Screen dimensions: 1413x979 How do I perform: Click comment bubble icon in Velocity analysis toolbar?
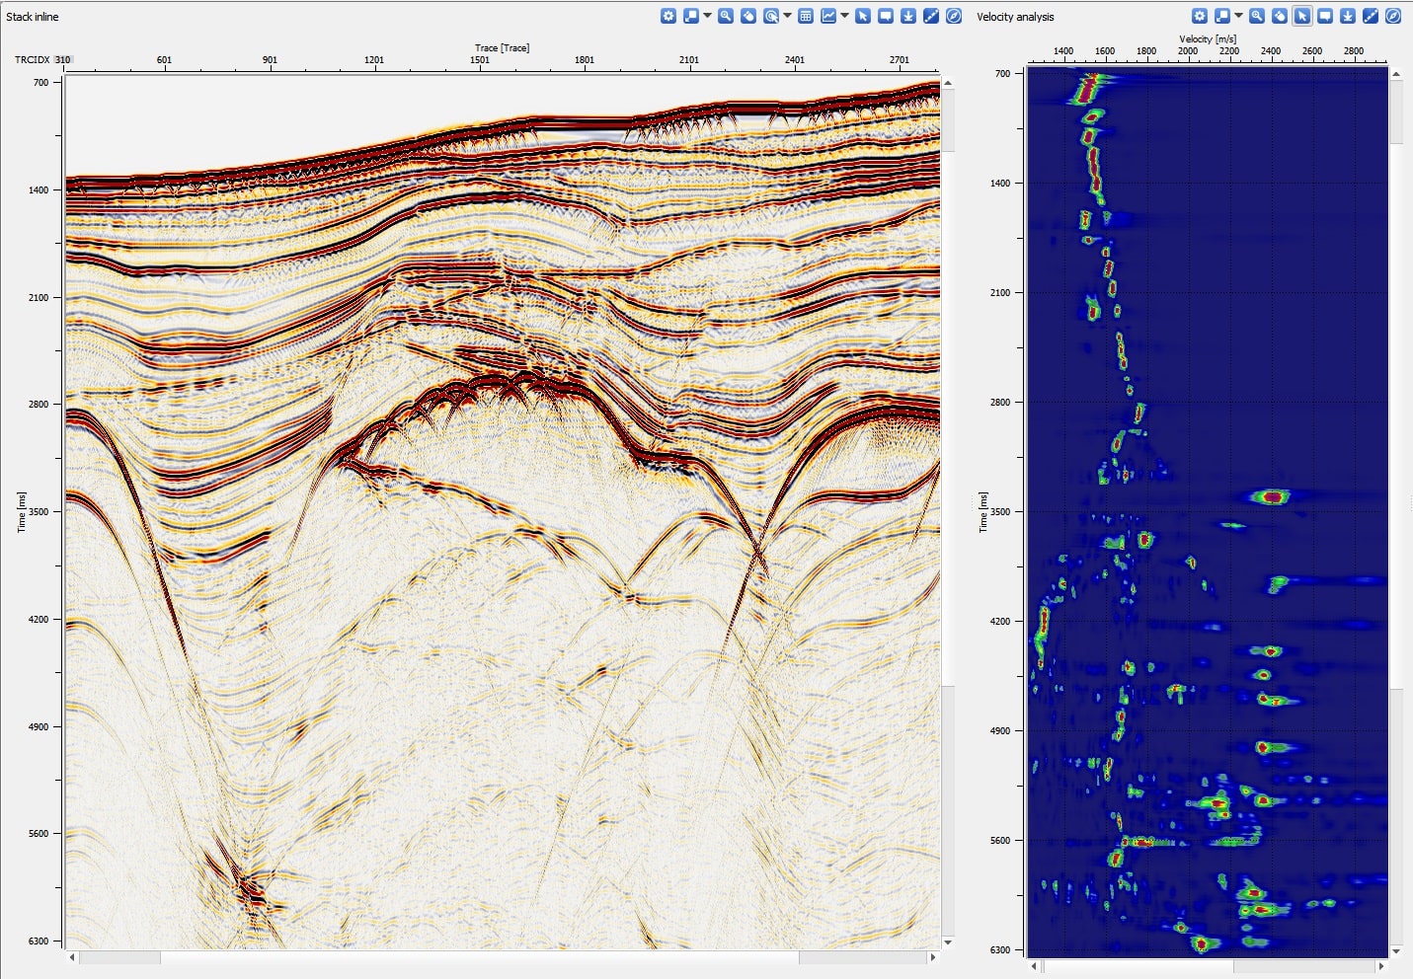[x=1325, y=16]
